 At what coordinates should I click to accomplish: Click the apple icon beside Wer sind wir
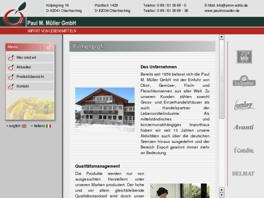[11, 58]
